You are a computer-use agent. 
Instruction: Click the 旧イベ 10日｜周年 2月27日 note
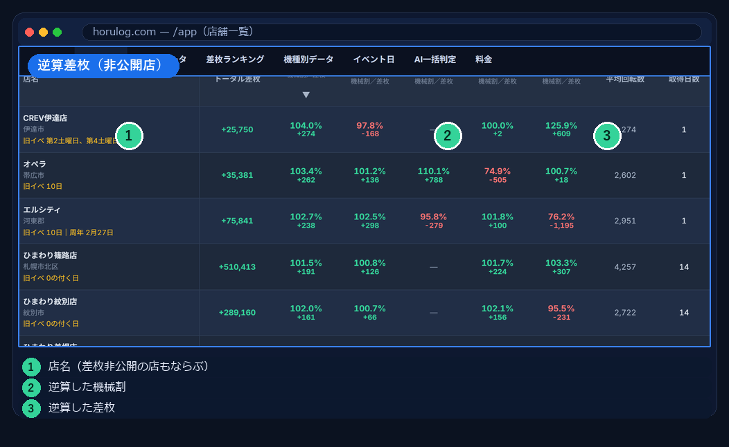point(69,232)
